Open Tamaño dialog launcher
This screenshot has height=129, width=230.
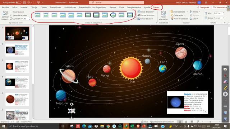[x=225, y=23]
